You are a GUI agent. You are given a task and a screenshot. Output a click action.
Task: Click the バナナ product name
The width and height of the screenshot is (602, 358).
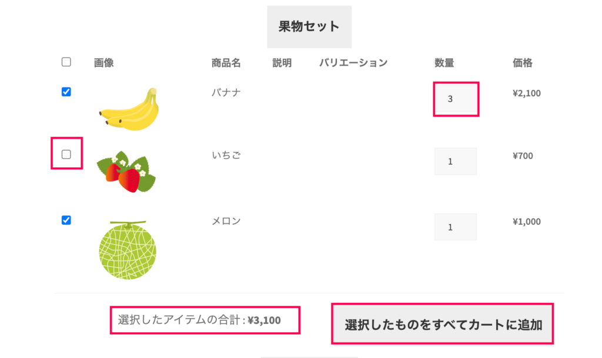226,93
